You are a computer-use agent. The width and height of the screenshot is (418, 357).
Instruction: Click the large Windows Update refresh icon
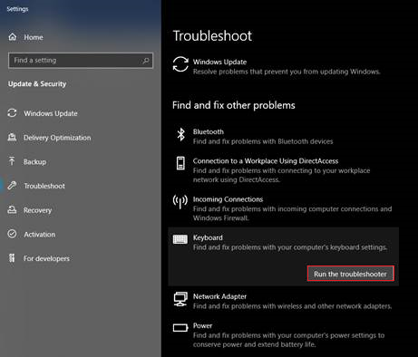tap(180, 64)
